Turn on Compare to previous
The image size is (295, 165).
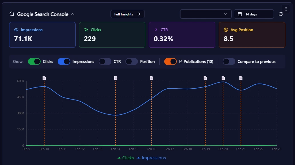pos(229,61)
